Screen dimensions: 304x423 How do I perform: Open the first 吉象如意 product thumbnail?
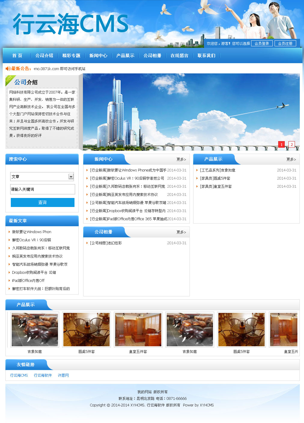click(x=35, y=329)
